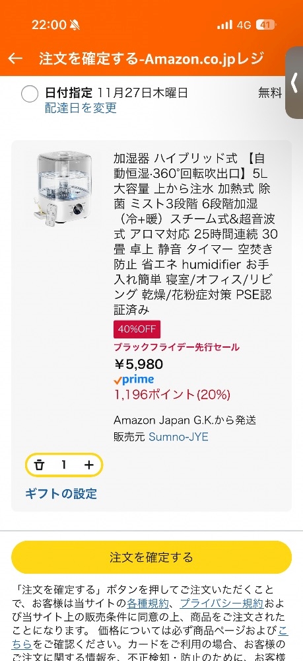Screen dimensions: 303x661
Task: Tap the ブラックフライデー先行セール label
Action: [177, 348]
